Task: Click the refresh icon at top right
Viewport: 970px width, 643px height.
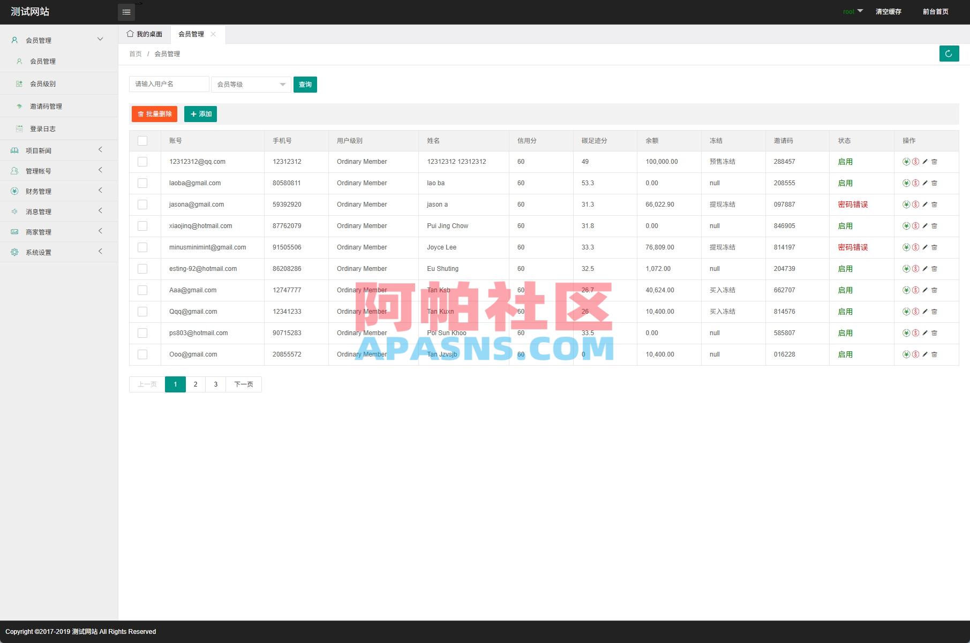Action: 949,54
